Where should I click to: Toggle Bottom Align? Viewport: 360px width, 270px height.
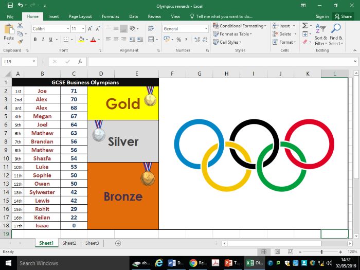pos(124,28)
